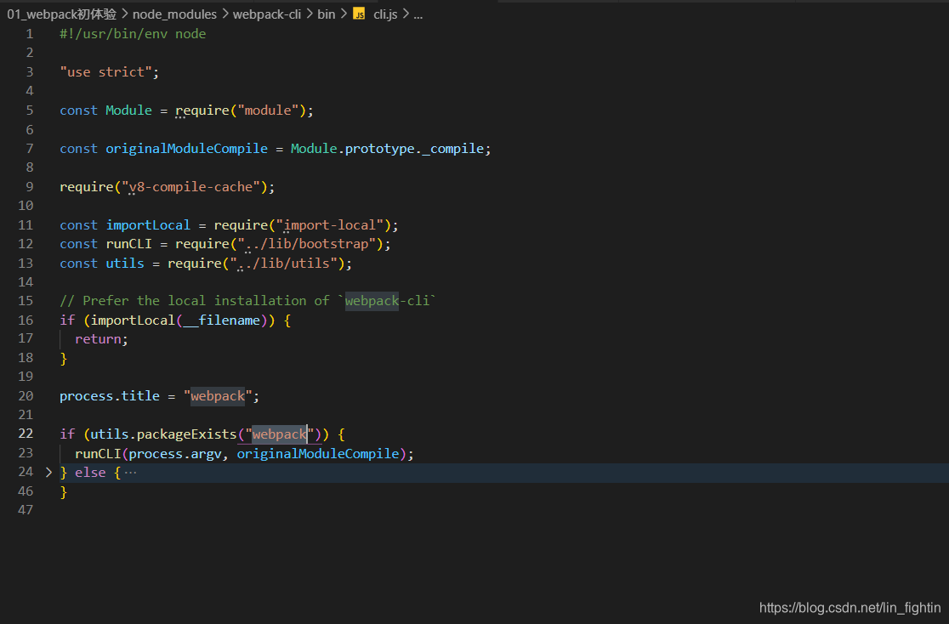The height and width of the screenshot is (624, 949).
Task: Click the 'prototype' property on line 7
Action: point(380,148)
